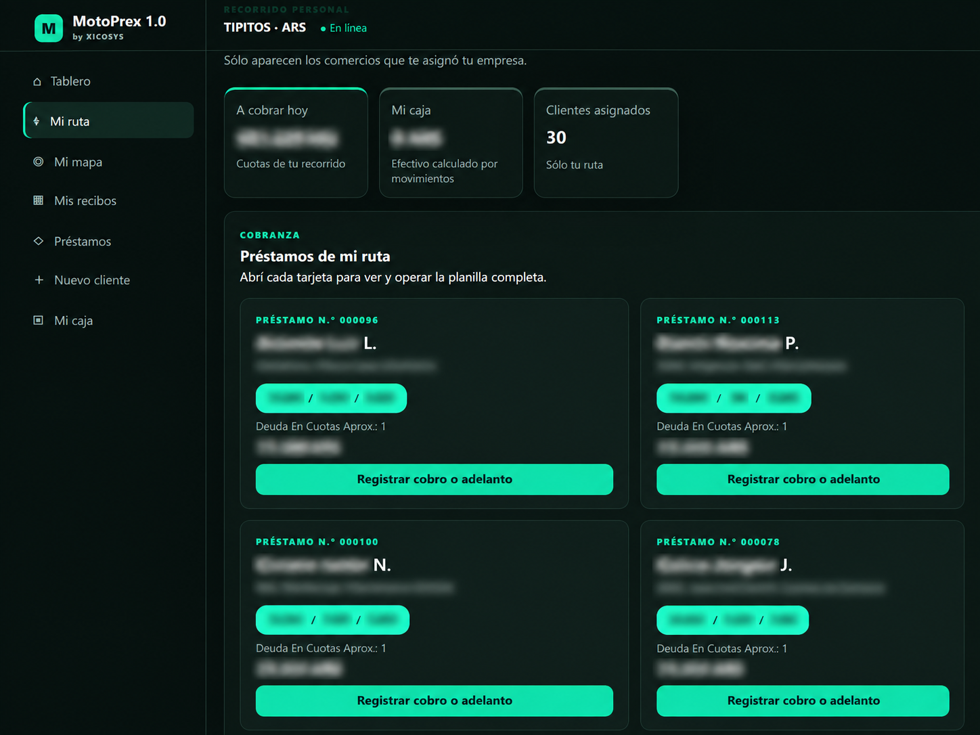Click client name ending in J.
Image resolution: width=980 pixels, height=735 pixels.
(724, 564)
